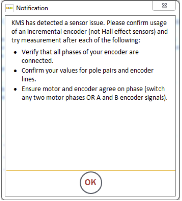
Task: Click the empty title bar area
Action: 99,8
